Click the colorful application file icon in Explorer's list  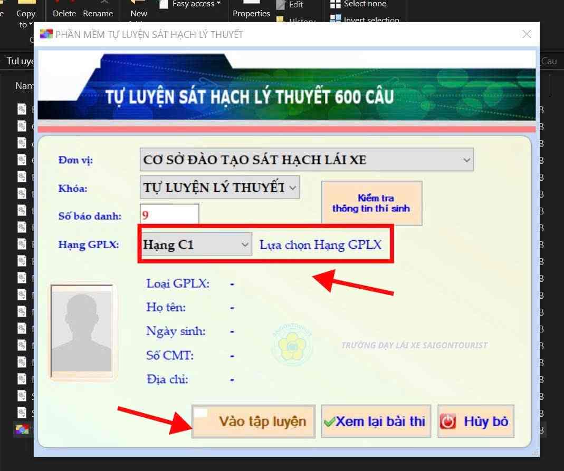coord(22,429)
